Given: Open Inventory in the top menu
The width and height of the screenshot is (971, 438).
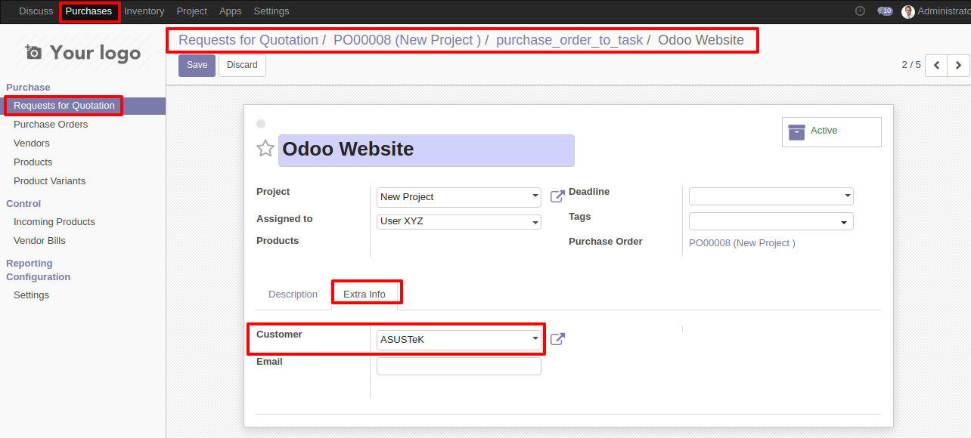Looking at the screenshot, I should tap(144, 11).
